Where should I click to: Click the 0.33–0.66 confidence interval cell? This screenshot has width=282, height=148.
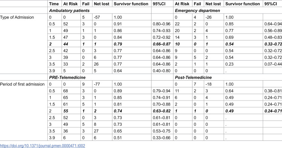[x=162, y=137]
